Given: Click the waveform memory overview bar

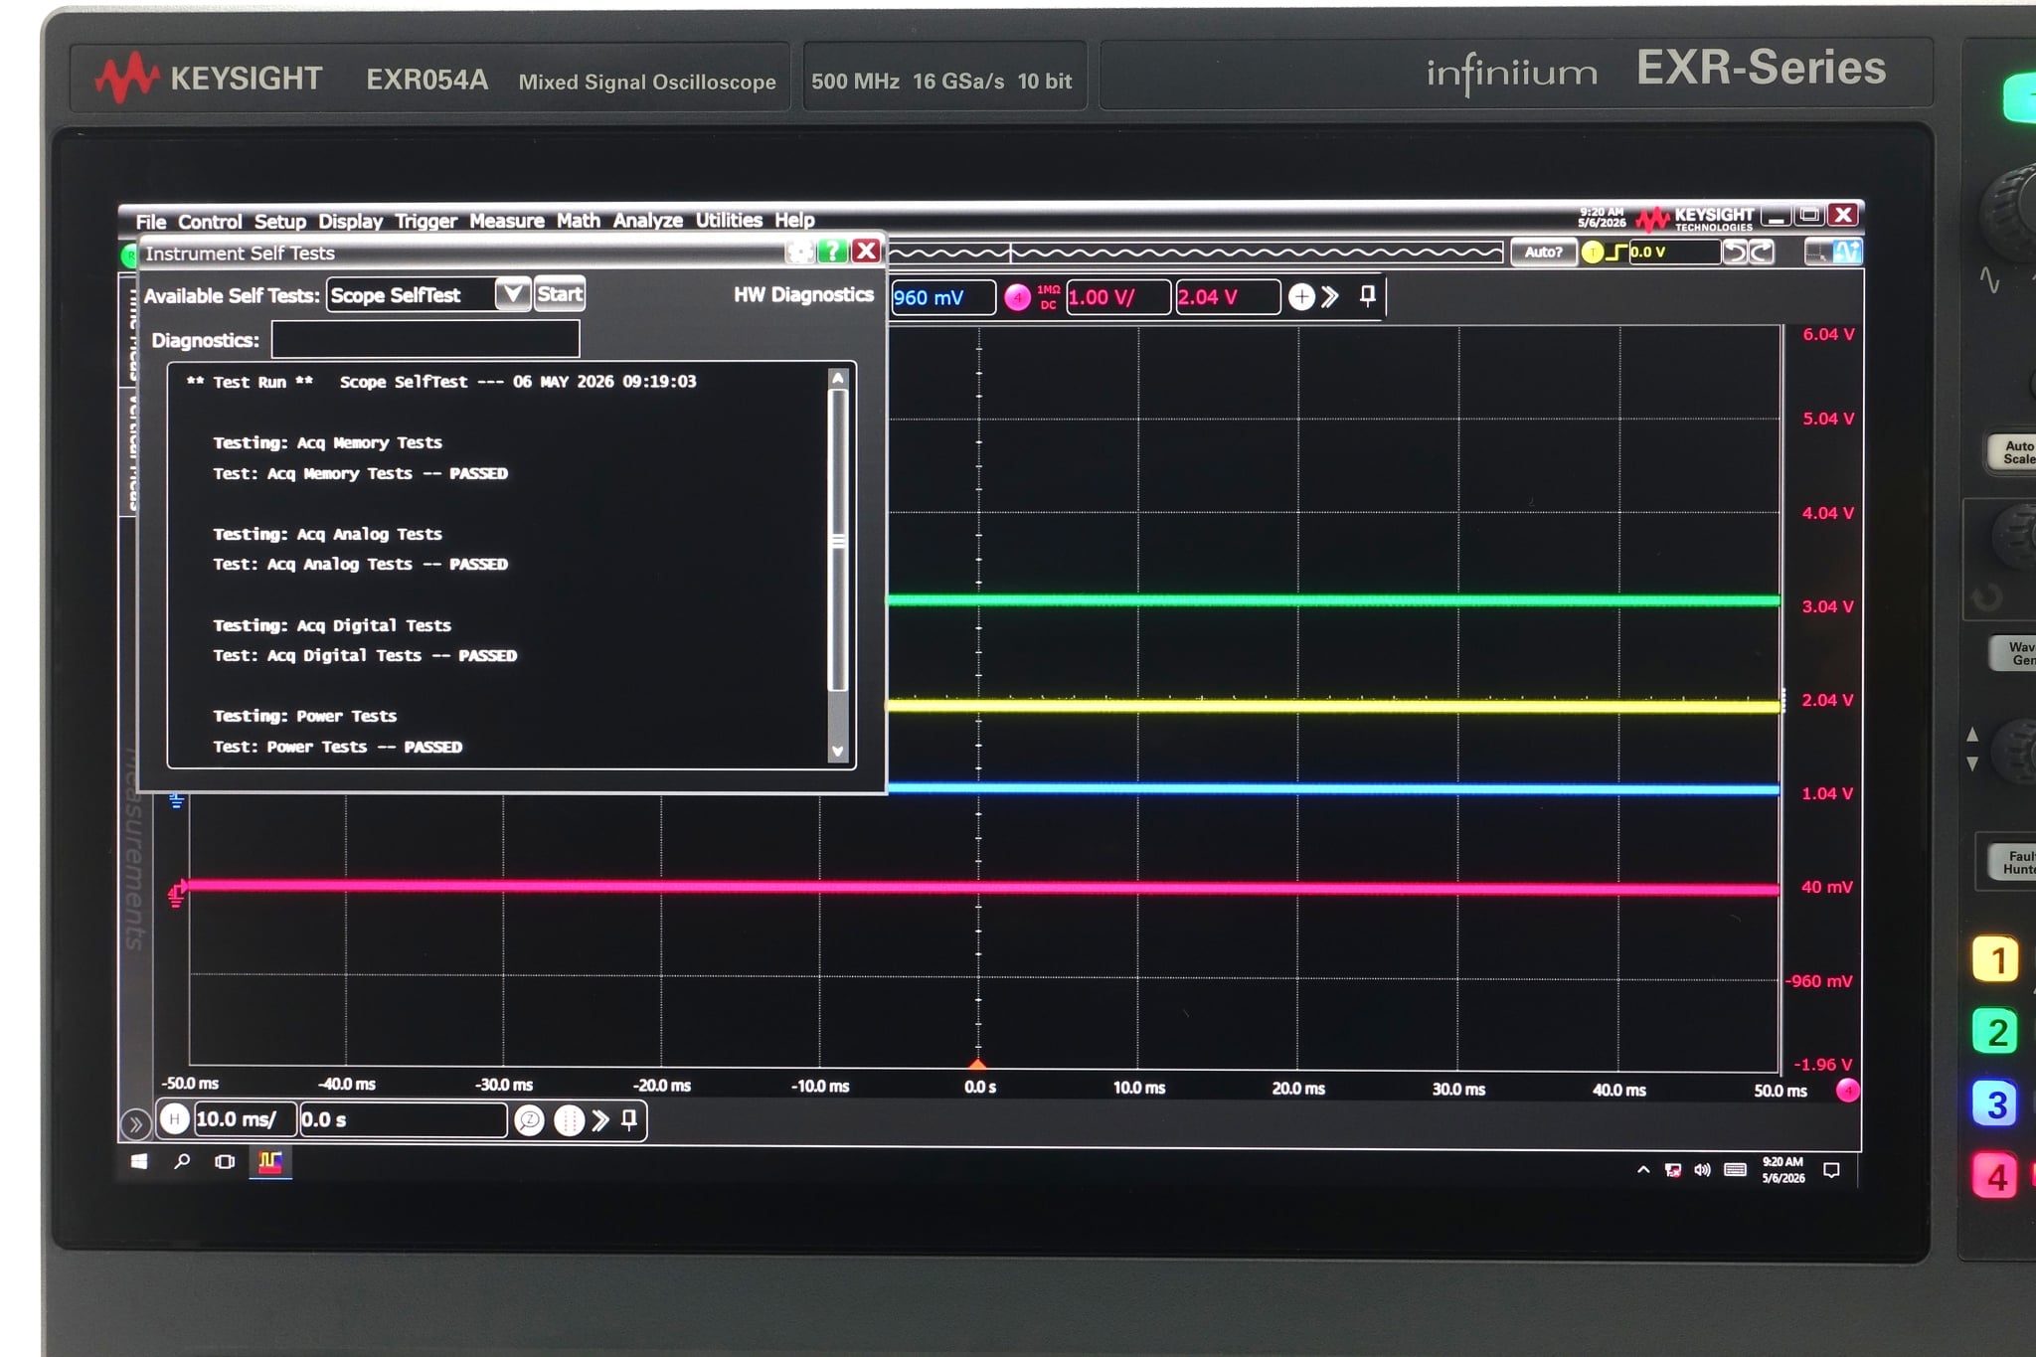Looking at the screenshot, I should 1195,253.
